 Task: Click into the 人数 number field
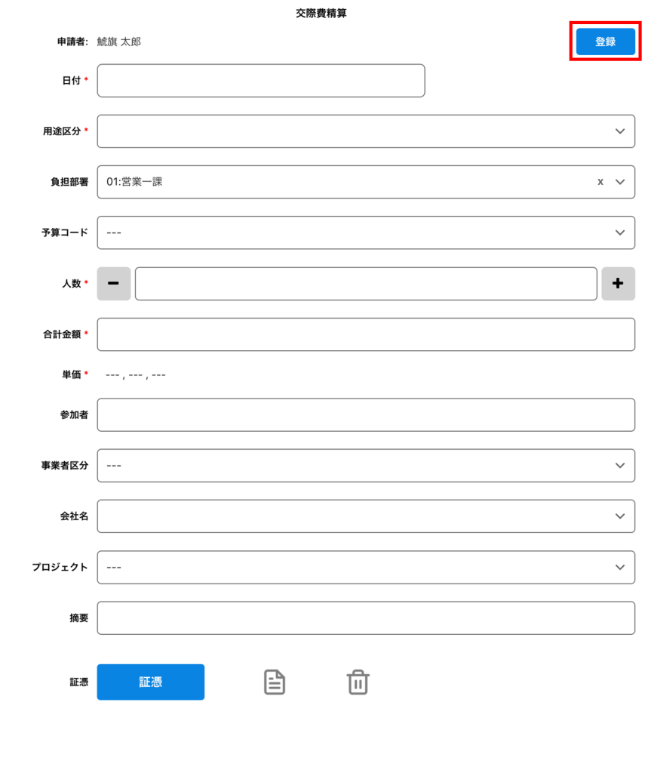click(366, 284)
